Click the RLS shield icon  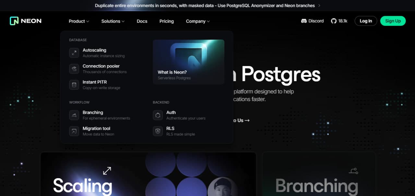pos(158,131)
